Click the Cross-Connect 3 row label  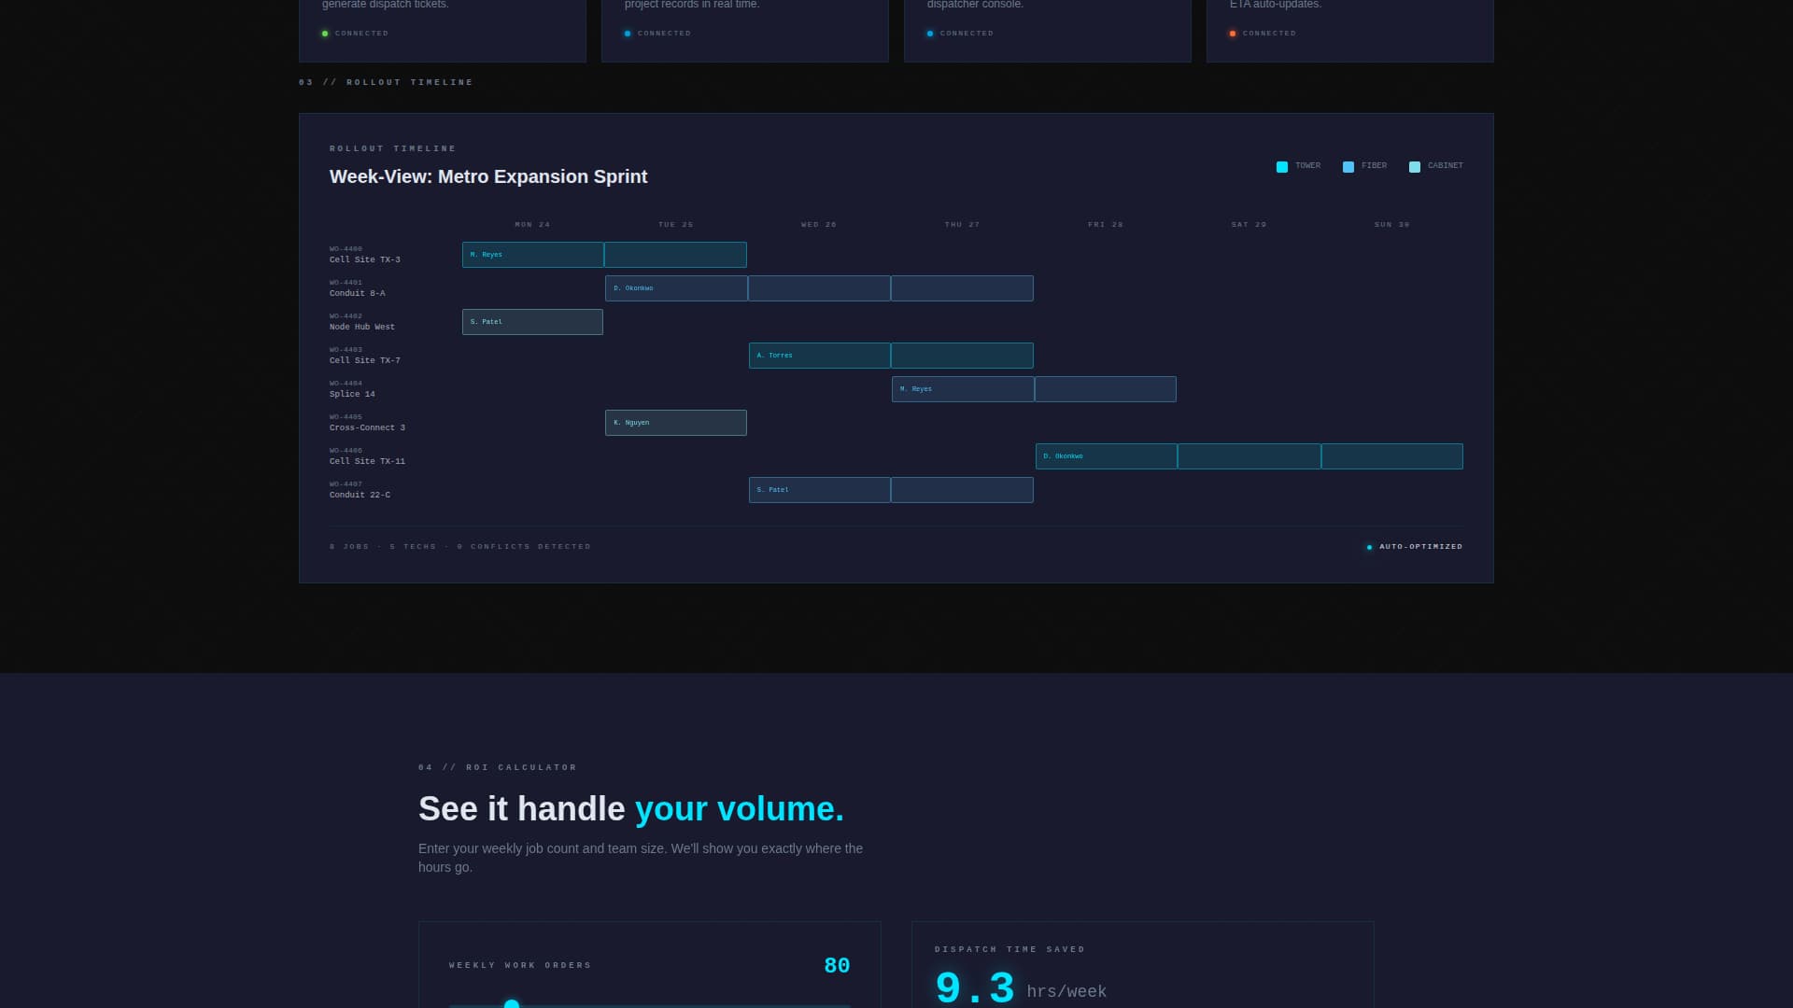[x=368, y=428]
